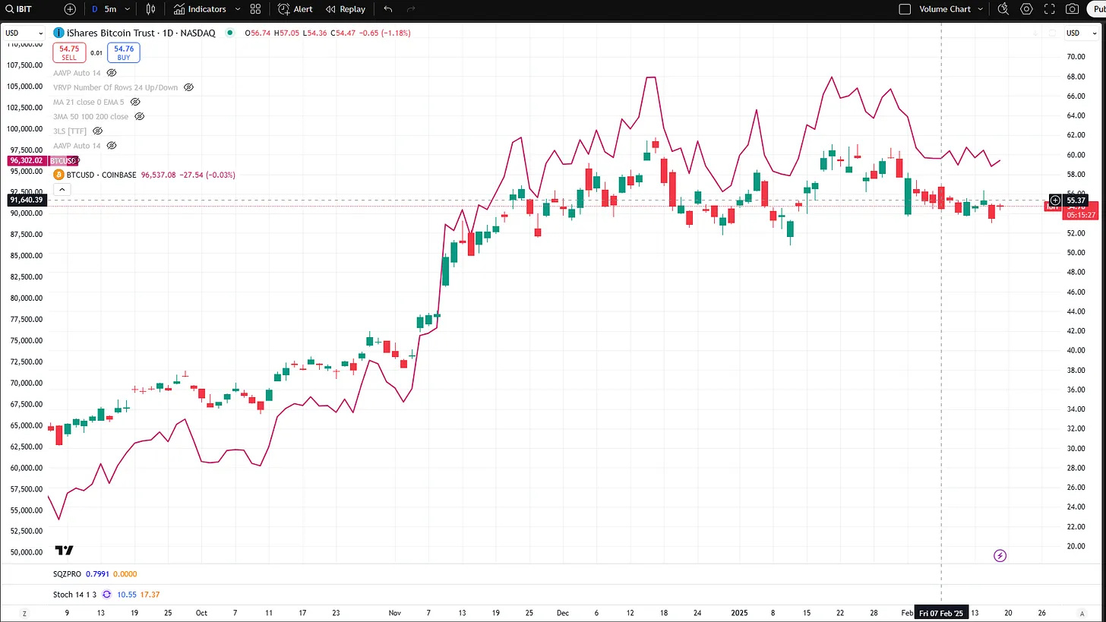
Task: Create a new Alert
Action: pyautogui.click(x=295, y=9)
